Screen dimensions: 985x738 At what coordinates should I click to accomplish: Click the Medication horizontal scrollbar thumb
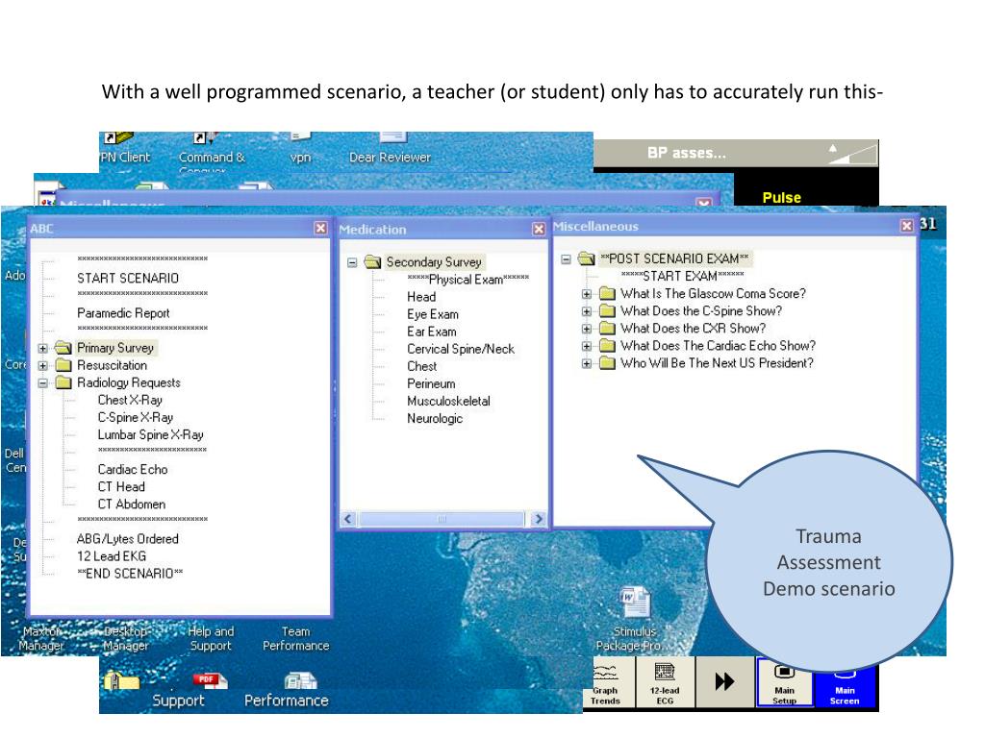coord(441,519)
